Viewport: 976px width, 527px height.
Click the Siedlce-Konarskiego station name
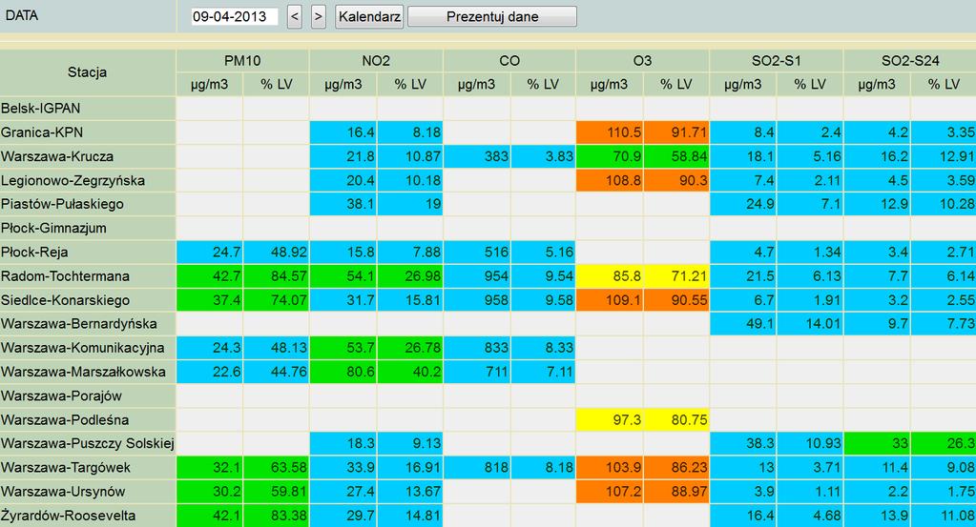[66, 300]
